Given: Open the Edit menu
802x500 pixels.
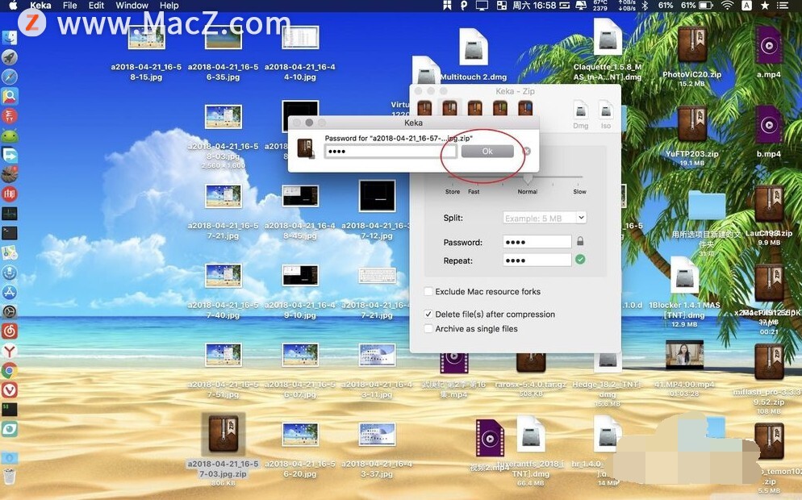Looking at the screenshot, I should [96, 6].
